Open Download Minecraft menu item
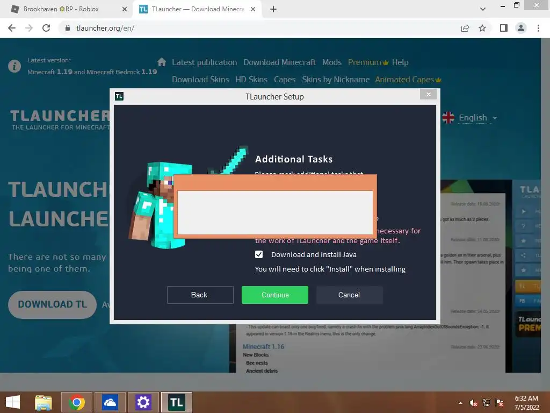 pos(279,62)
